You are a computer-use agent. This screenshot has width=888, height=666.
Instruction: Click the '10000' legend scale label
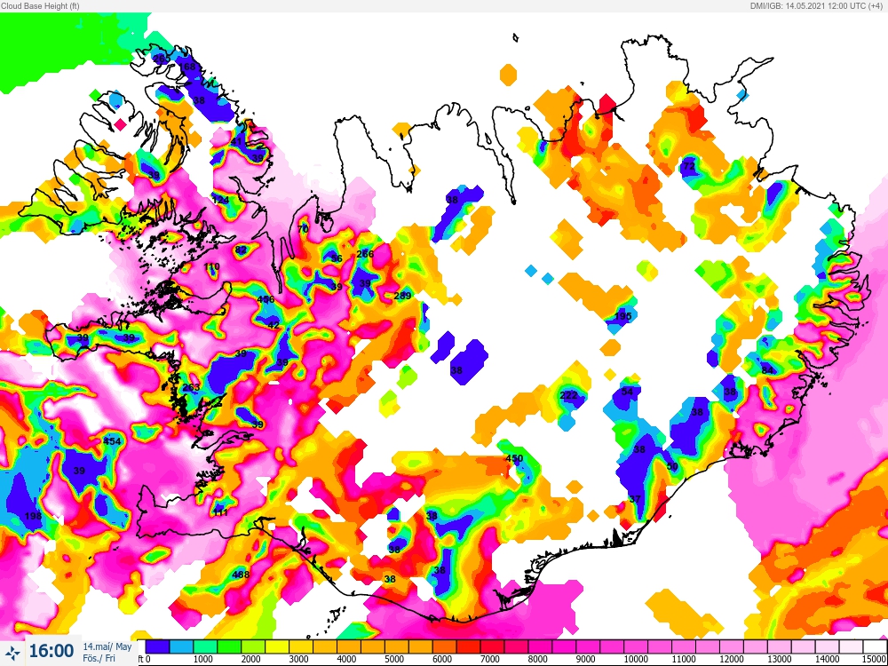(x=636, y=659)
